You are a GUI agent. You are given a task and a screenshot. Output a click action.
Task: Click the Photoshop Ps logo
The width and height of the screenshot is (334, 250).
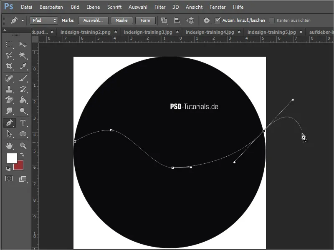point(8,6)
